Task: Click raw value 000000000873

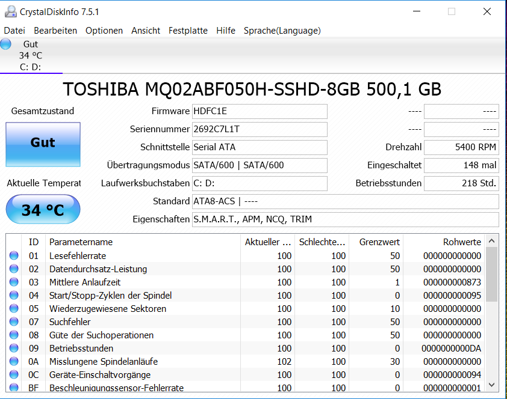Action: tap(452, 282)
